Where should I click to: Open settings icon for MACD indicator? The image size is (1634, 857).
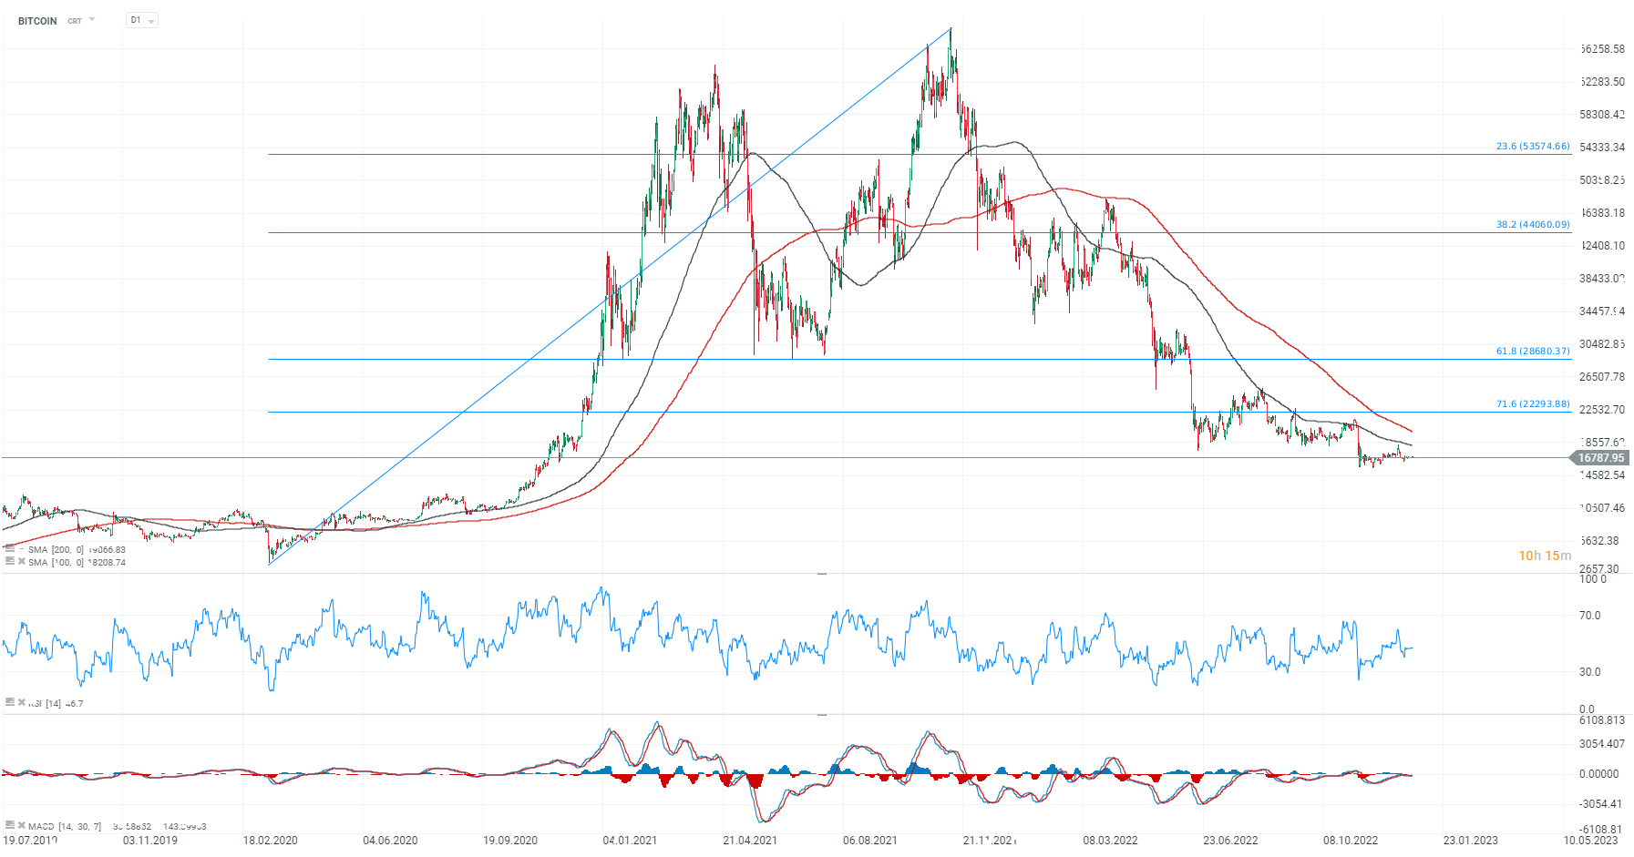(x=10, y=825)
